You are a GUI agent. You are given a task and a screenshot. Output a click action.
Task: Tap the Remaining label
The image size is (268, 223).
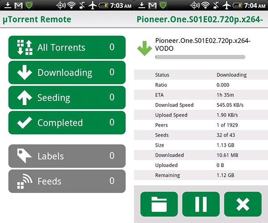pyautogui.click(x=167, y=175)
